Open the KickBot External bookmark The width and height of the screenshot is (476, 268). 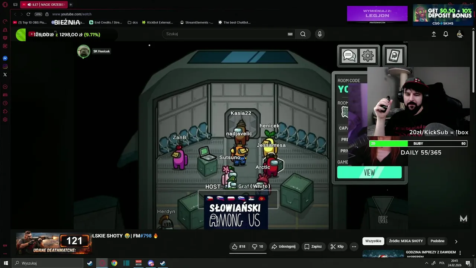pos(157,22)
